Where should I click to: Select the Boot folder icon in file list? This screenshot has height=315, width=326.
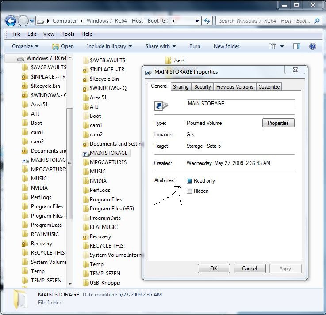click(85, 116)
